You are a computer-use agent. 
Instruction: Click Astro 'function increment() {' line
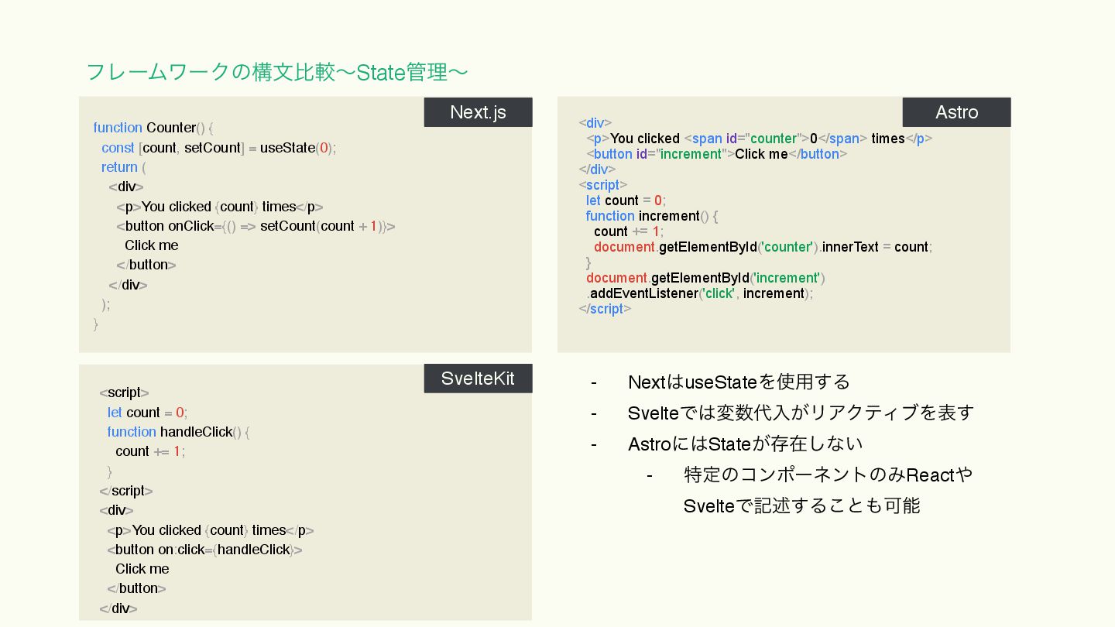point(652,216)
